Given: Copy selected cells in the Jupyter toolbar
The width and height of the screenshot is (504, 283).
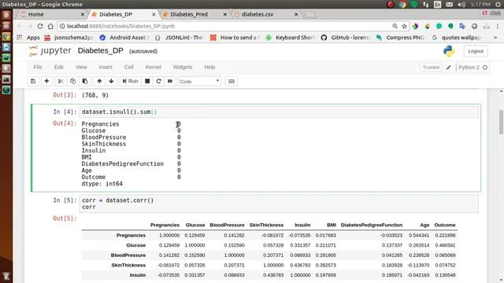Looking at the screenshot, I should pyautogui.click(x=72, y=81).
